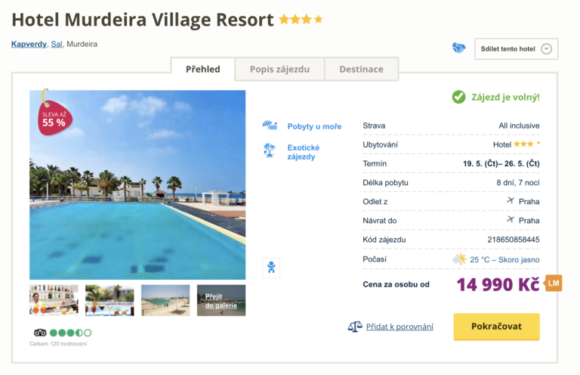This screenshot has height=375, width=580.
Task: Click the blue child-friendly baby icon
Action: tap(270, 267)
